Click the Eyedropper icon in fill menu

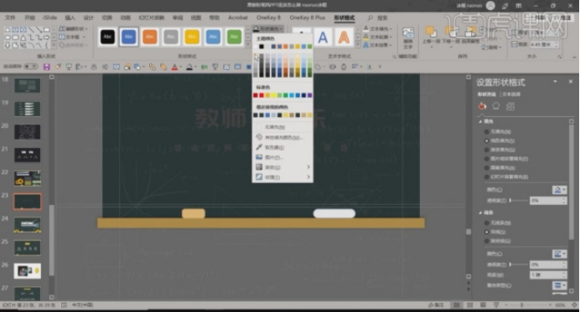point(259,147)
